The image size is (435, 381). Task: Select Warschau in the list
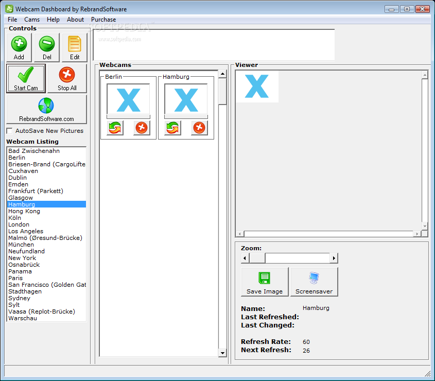point(46,318)
